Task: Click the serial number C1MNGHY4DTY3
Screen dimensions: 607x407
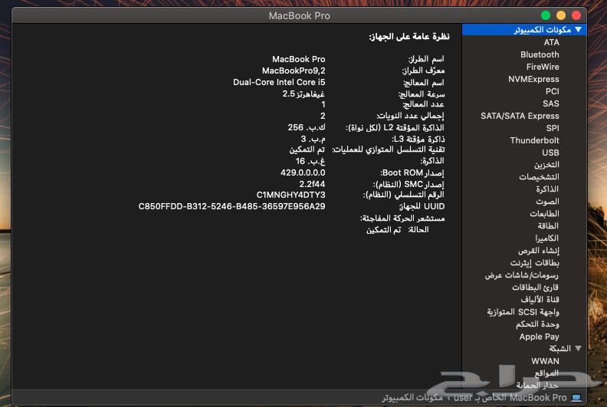Action: (x=290, y=195)
